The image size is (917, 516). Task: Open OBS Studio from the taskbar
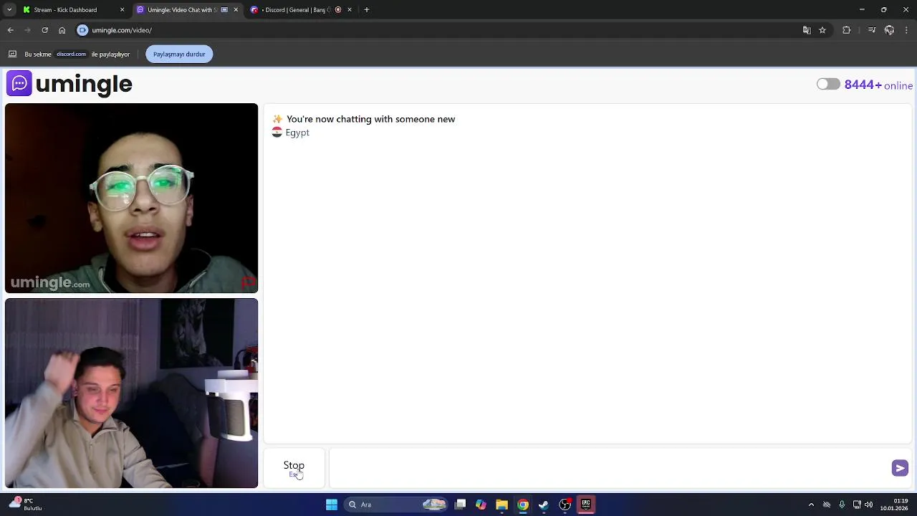point(565,505)
